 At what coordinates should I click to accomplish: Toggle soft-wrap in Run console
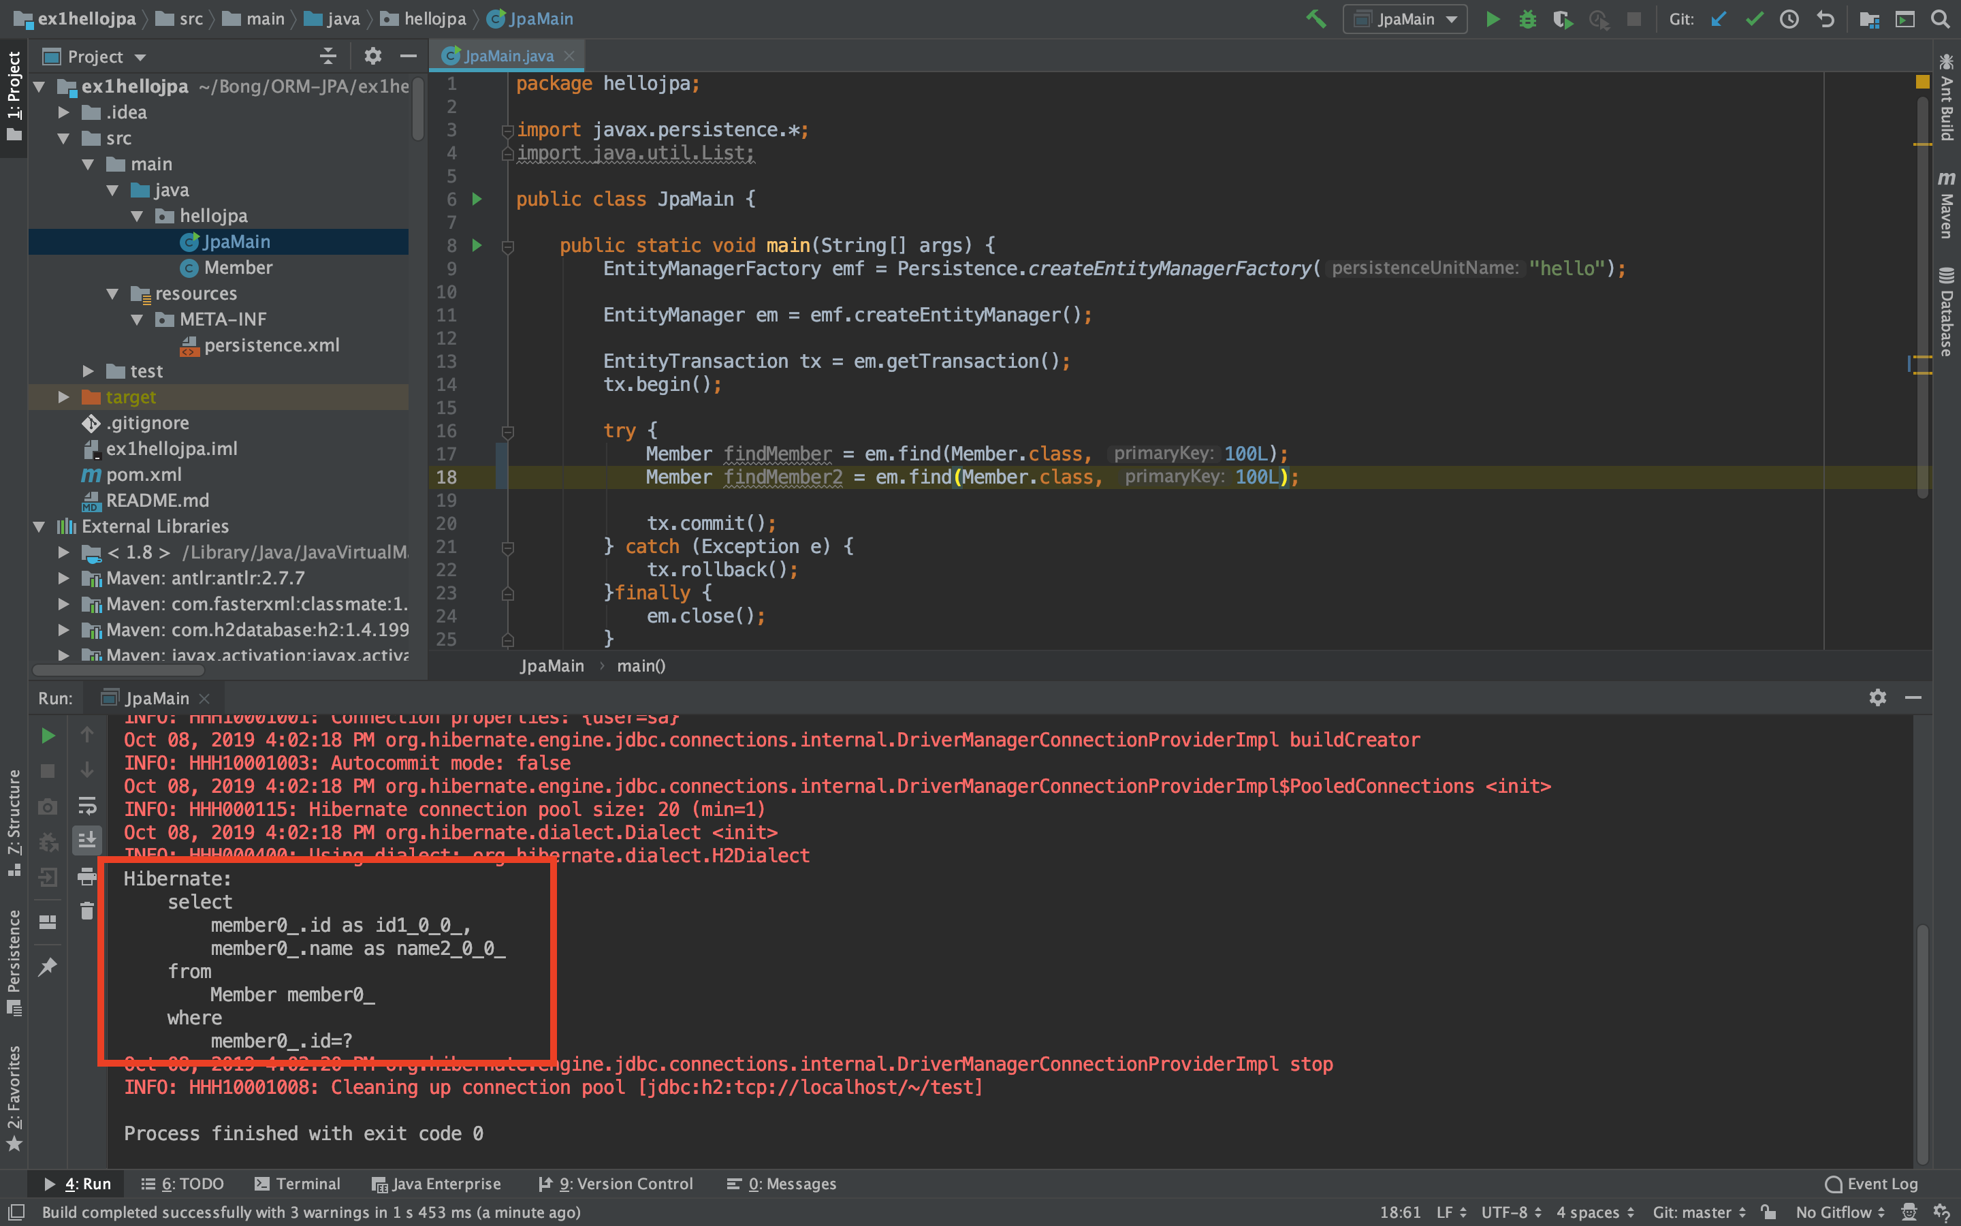[x=88, y=805]
